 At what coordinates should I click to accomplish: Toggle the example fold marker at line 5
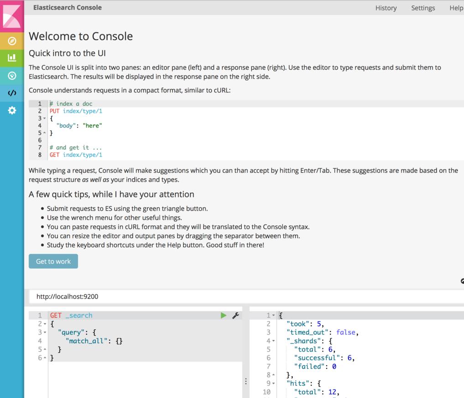point(45,133)
